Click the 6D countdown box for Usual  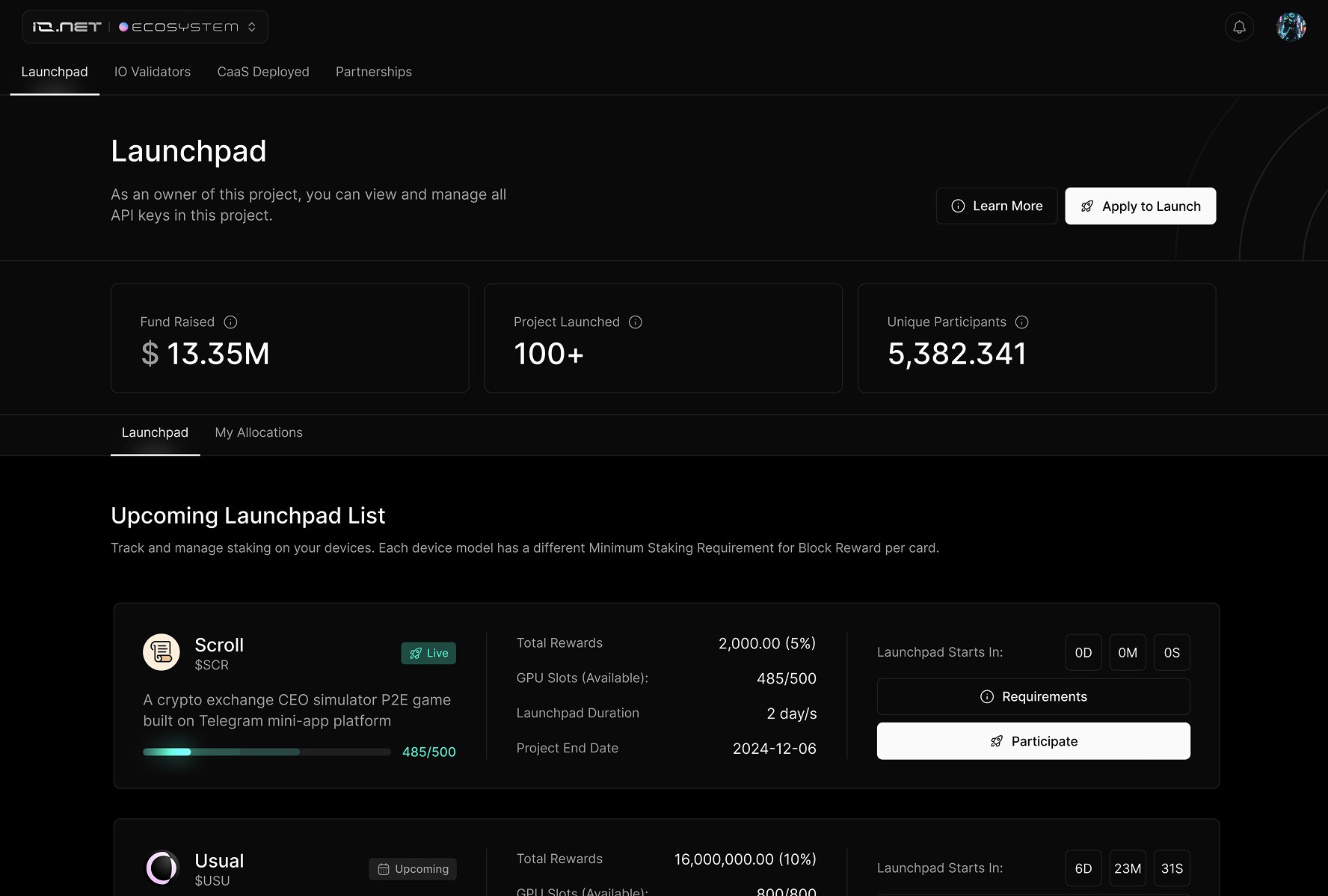click(x=1083, y=868)
